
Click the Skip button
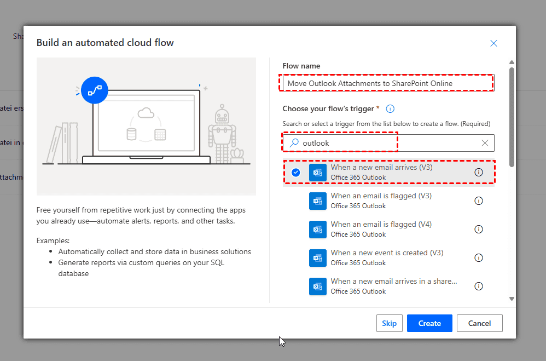(x=390, y=323)
